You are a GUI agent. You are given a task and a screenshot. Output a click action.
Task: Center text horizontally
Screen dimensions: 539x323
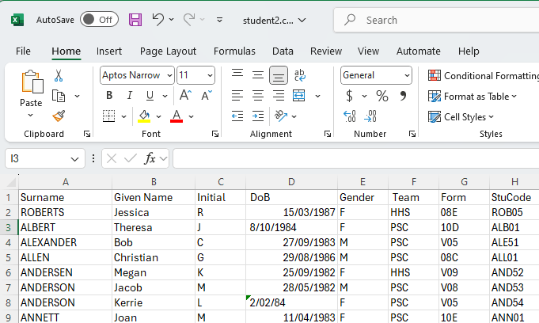258,95
